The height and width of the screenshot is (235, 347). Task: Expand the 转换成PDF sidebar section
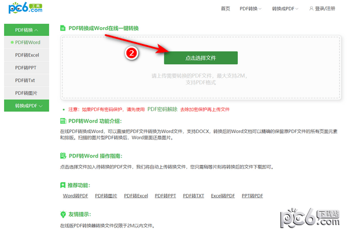[x=29, y=105]
